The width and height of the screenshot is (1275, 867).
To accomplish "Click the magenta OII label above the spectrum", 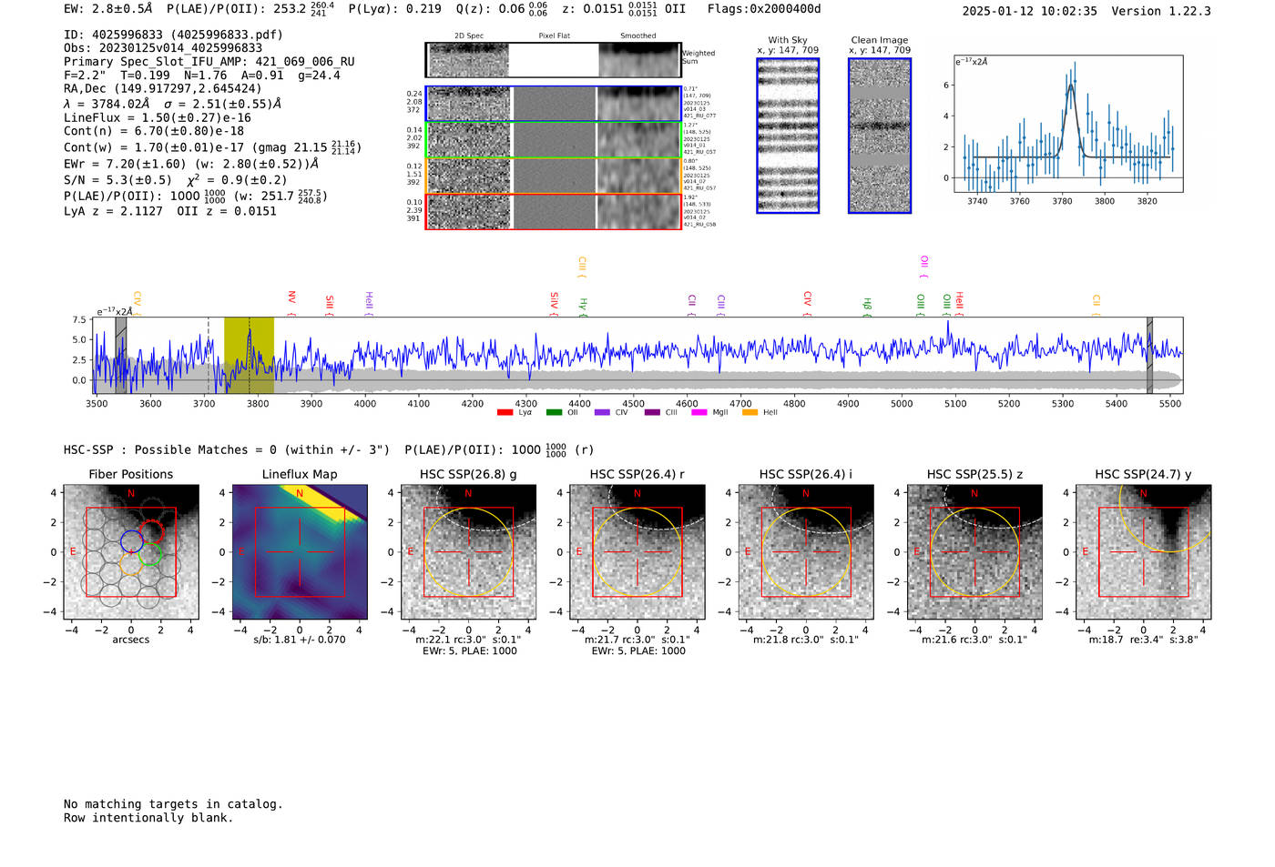I will 923,267.
